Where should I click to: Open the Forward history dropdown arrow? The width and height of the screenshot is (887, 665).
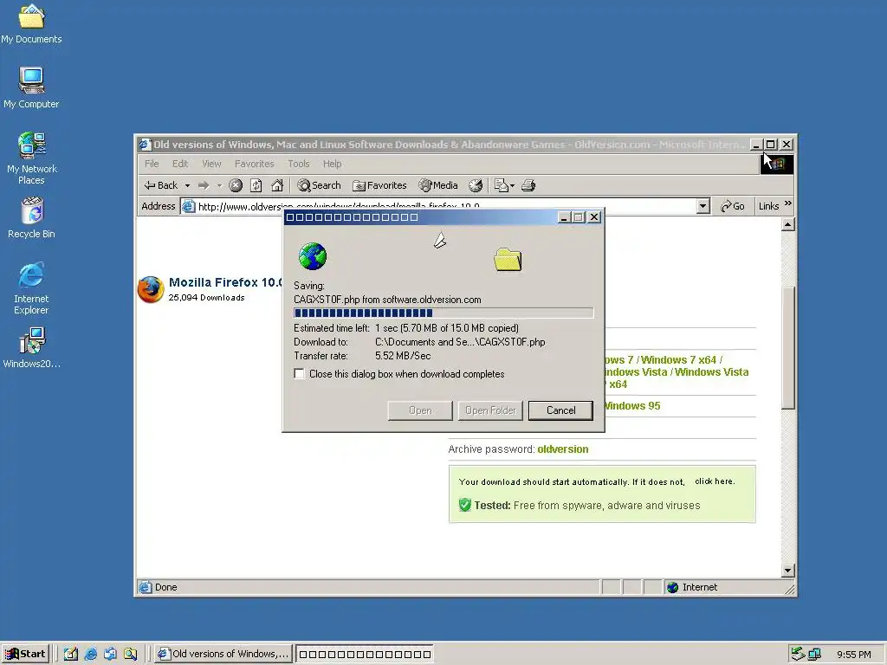click(219, 185)
